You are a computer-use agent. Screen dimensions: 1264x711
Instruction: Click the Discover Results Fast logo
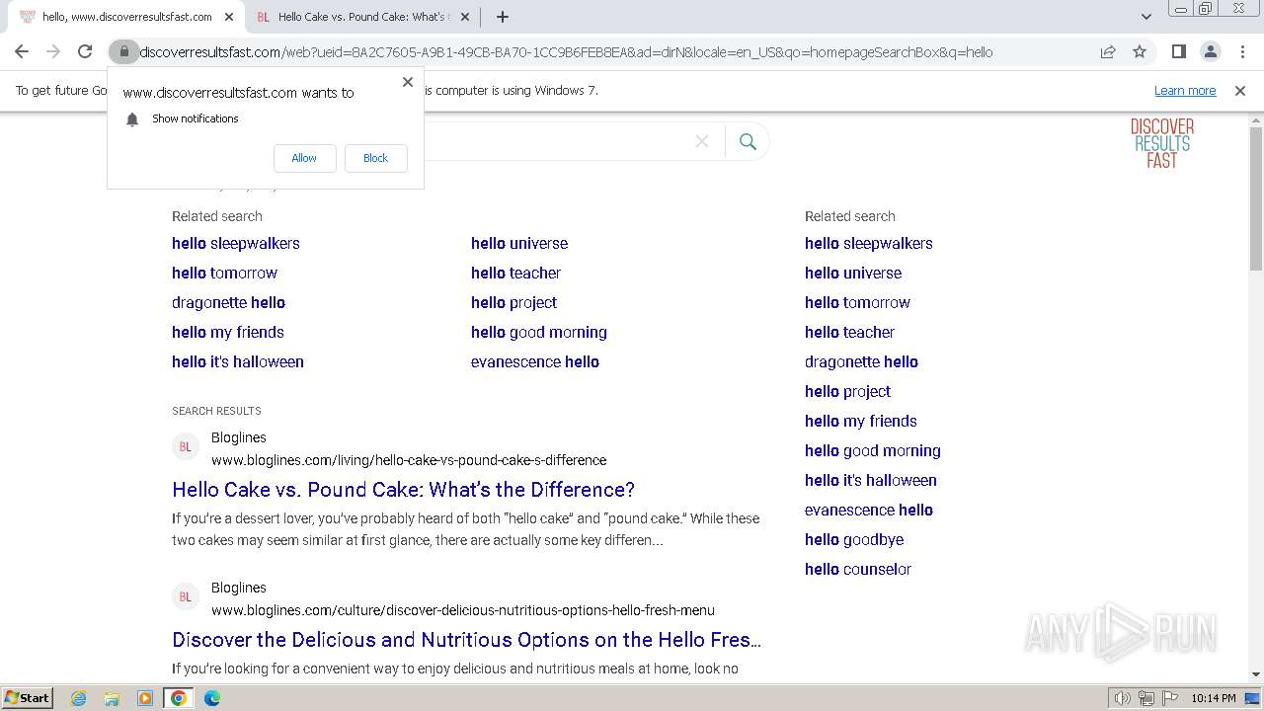(x=1162, y=143)
